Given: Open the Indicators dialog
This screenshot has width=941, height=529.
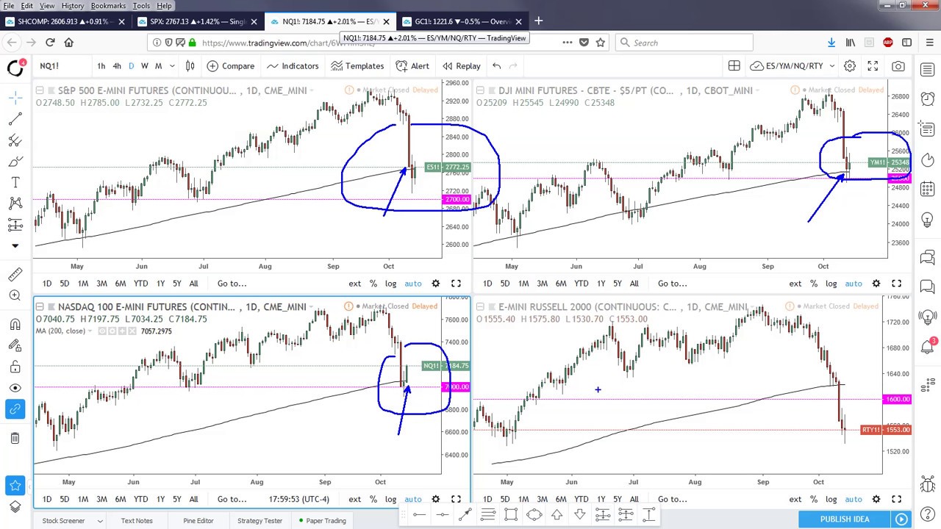Looking at the screenshot, I should pos(293,66).
